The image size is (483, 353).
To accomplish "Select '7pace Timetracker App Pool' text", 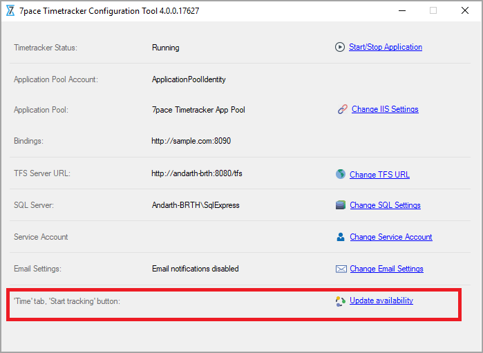I will 198,110.
